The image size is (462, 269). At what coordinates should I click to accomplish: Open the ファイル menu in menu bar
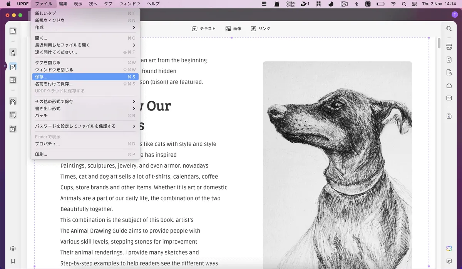[44, 4]
